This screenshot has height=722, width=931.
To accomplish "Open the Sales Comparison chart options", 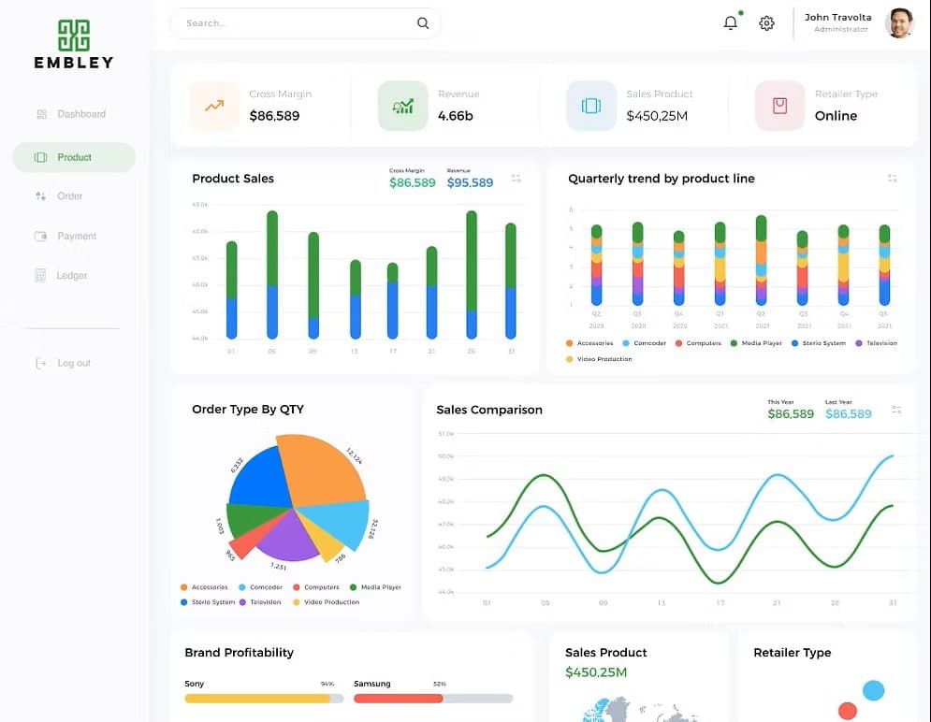I will 895,409.
